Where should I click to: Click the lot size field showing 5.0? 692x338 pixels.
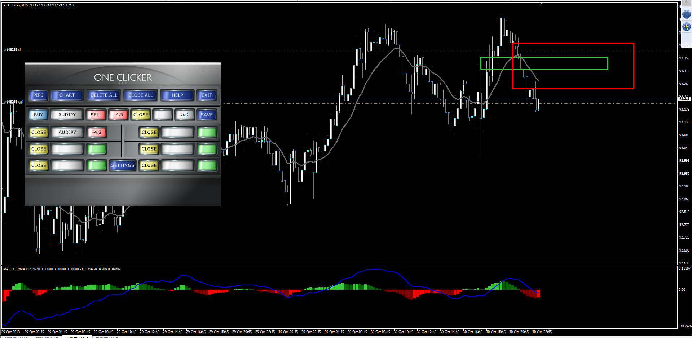[185, 115]
